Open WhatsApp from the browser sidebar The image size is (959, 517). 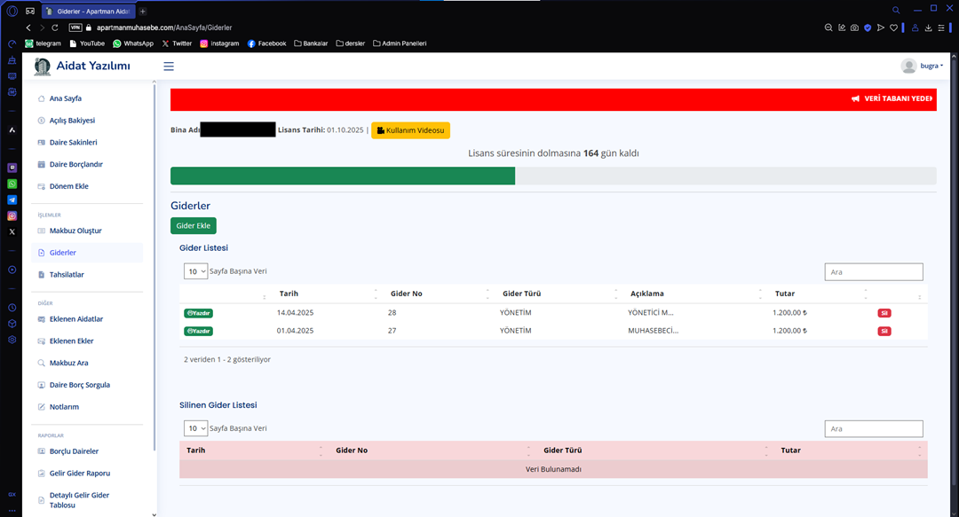tap(12, 184)
